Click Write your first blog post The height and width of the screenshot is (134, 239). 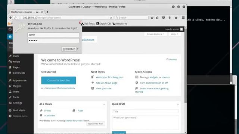[109, 77]
